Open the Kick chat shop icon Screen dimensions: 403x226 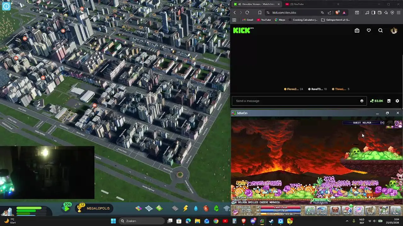(x=389, y=101)
